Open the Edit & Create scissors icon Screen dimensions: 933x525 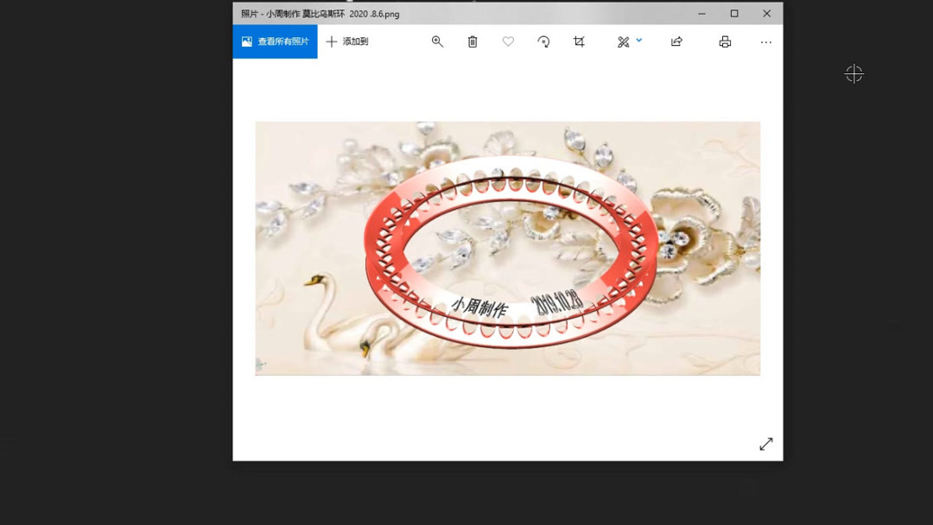point(623,41)
